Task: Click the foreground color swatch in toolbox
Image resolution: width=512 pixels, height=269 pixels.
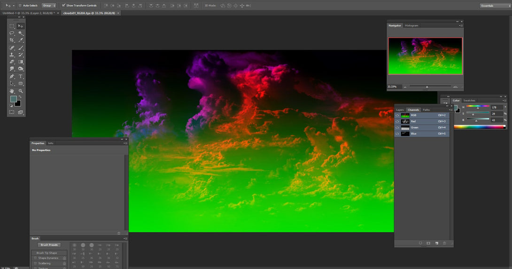Action: [x=14, y=99]
